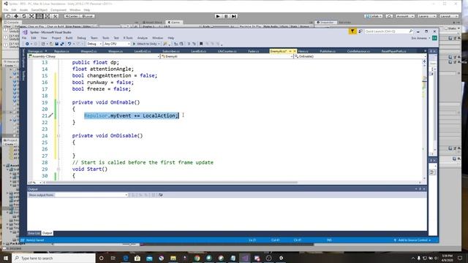
Task: Click Unity's Step frame button
Action: click(x=234, y=16)
